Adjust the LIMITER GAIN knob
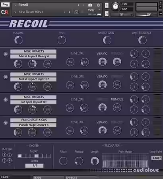The height and width of the screenshot is (179, 163). coord(107,40)
